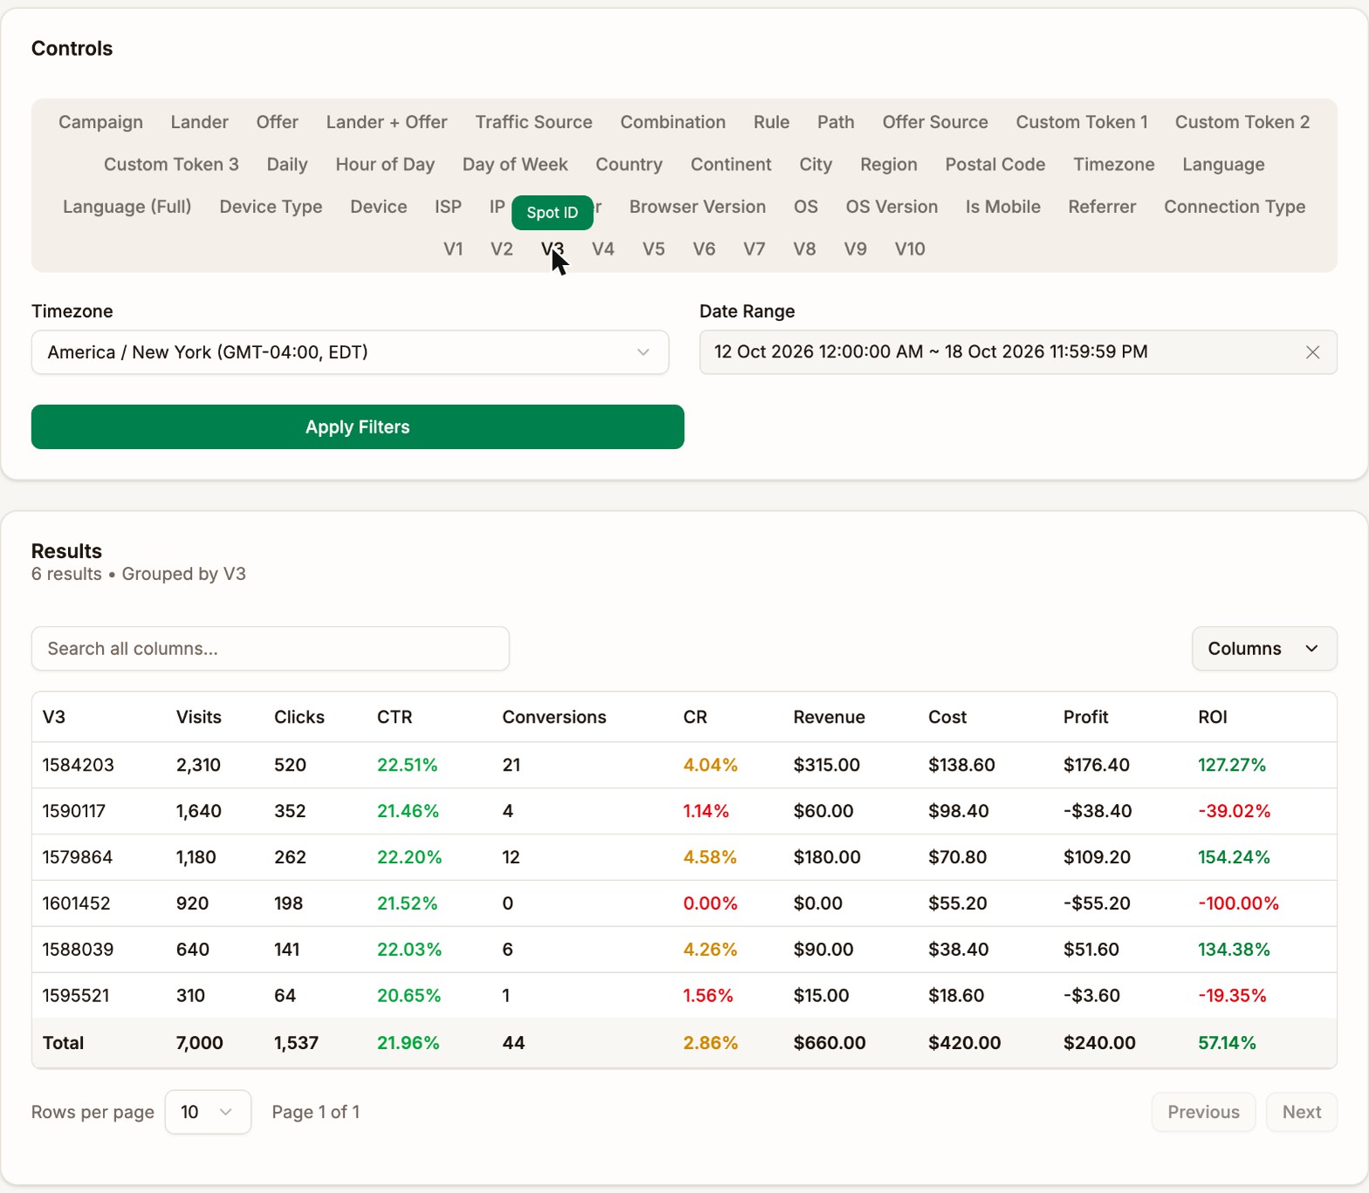Image resolution: width=1369 pixels, height=1193 pixels.
Task: Click the Apply Filters button
Action: pos(358,427)
